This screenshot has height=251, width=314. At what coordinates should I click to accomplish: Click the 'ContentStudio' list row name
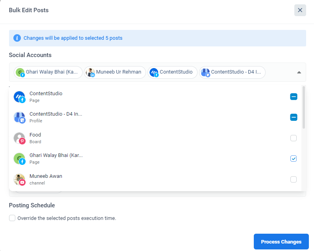pos(46,94)
